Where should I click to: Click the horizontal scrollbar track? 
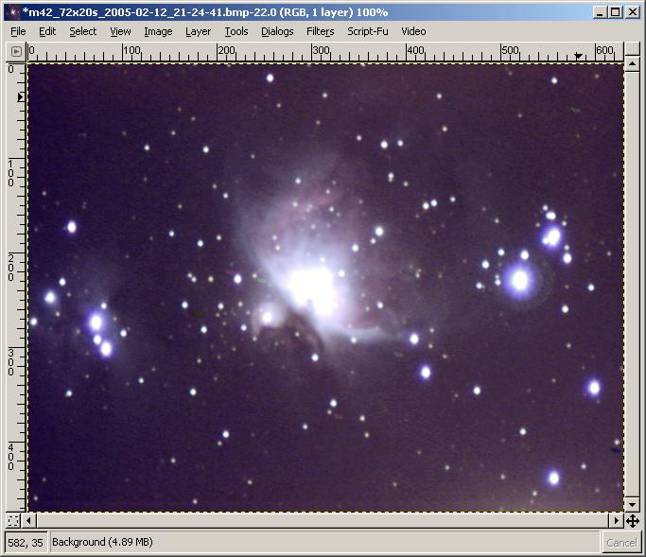(323, 521)
